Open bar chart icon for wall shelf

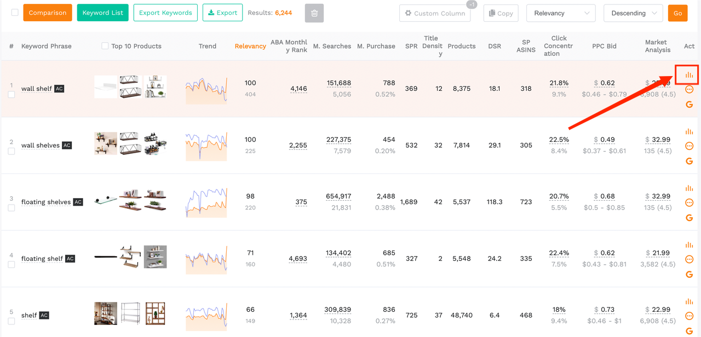[689, 75]
